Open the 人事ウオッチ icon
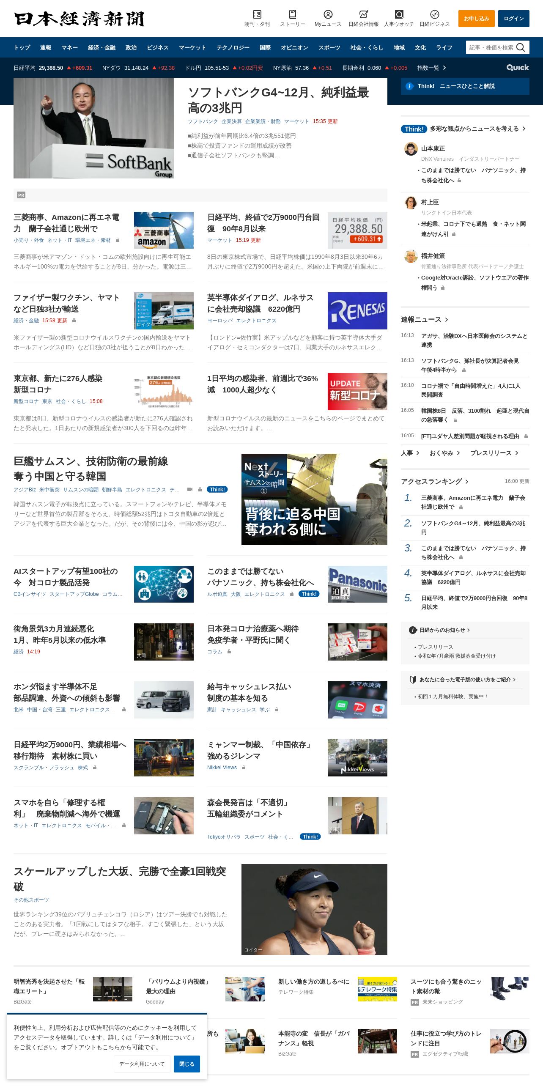This screenshot has height=1086, width=543. [x=399, y=14]
